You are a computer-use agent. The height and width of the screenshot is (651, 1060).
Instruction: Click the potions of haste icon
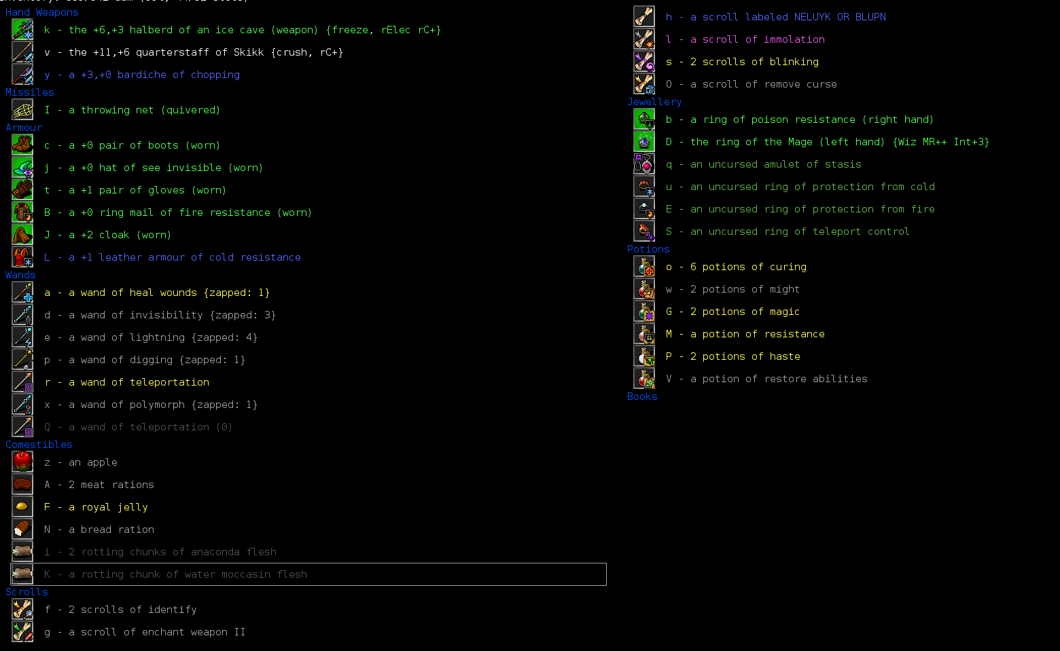click(644, 356)
